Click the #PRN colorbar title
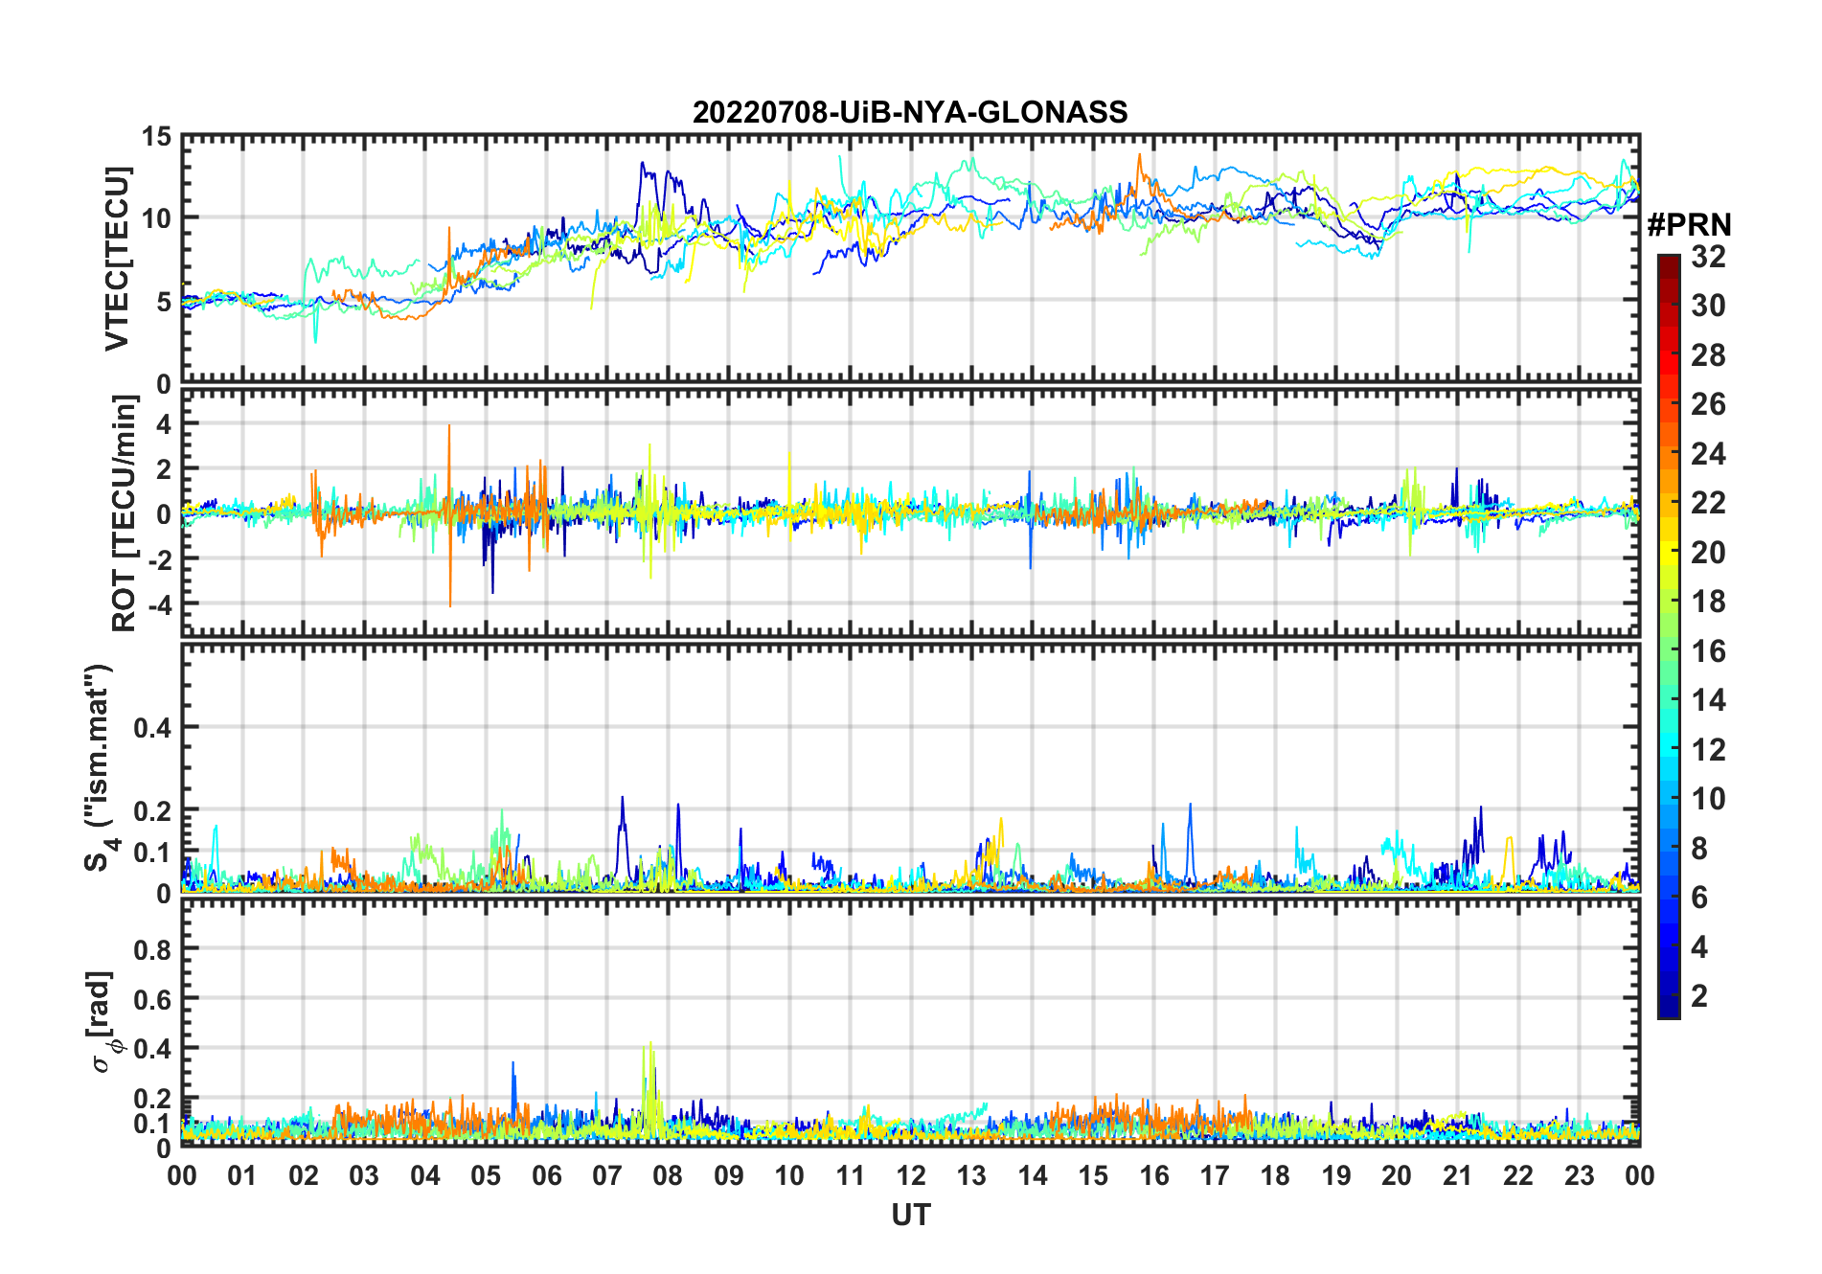This screenshot has height=1274, width=1822. (1689, 225)
